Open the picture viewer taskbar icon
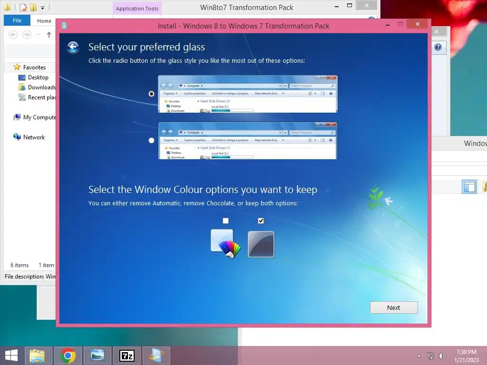The width and height of the screenshot is (487, 365). (x=97, y=355)
